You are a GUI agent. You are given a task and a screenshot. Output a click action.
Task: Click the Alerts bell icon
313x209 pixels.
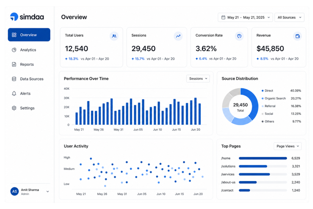tap(14, 94)
